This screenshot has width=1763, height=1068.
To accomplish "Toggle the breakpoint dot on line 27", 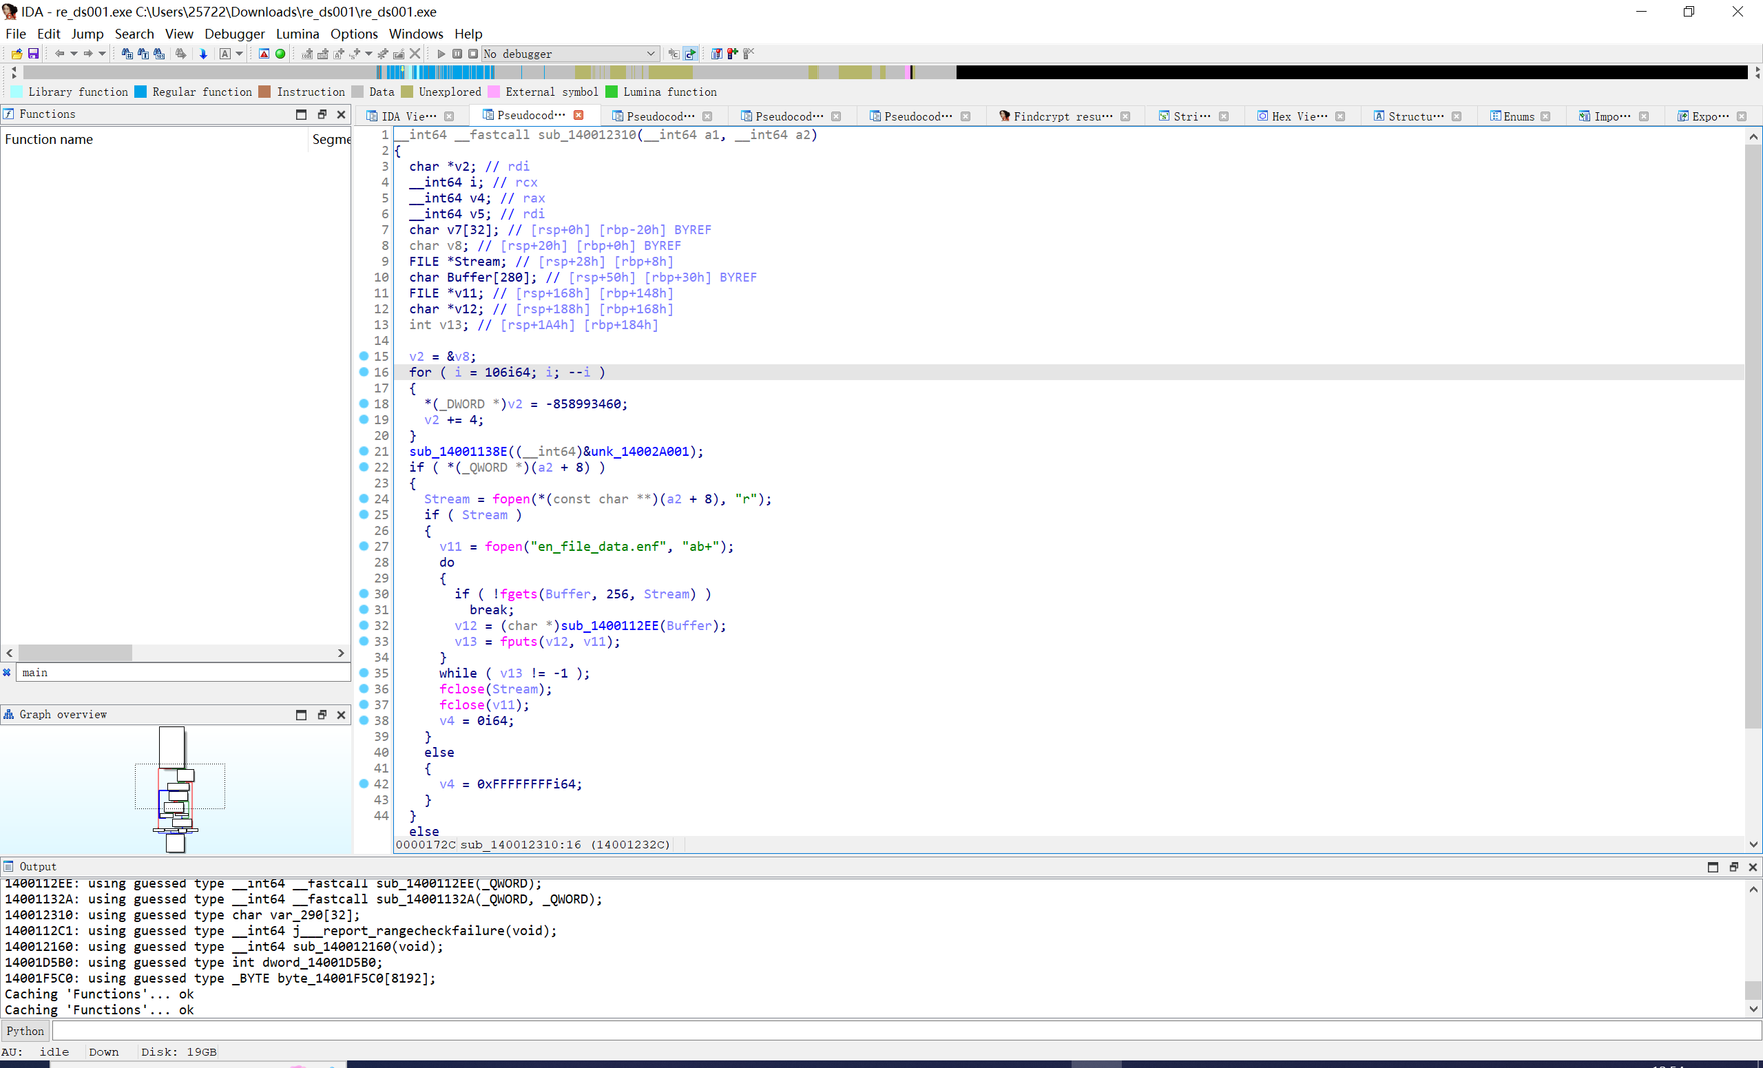I will tap(364, 546).
